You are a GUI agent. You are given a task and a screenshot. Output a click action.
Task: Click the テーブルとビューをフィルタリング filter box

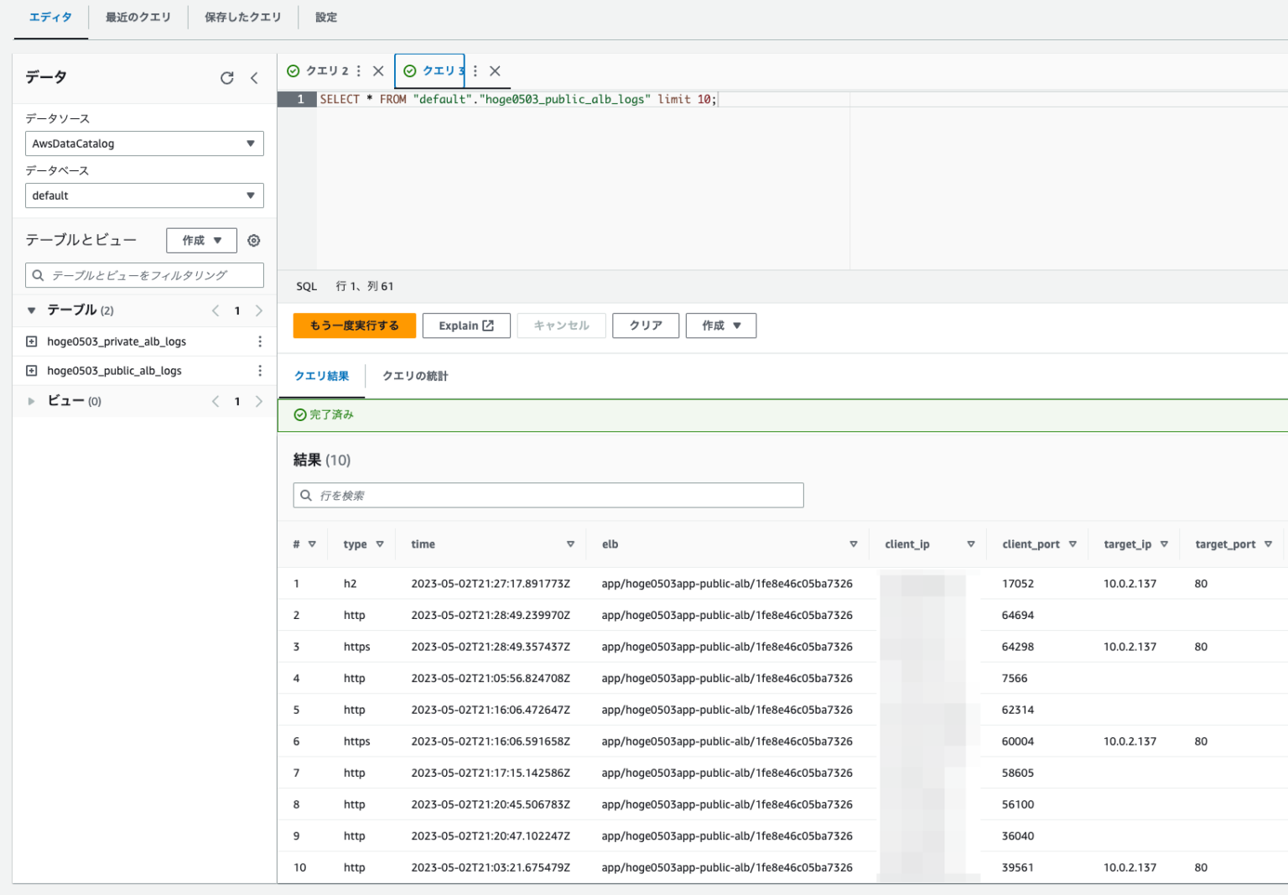(x=143, y=274)
